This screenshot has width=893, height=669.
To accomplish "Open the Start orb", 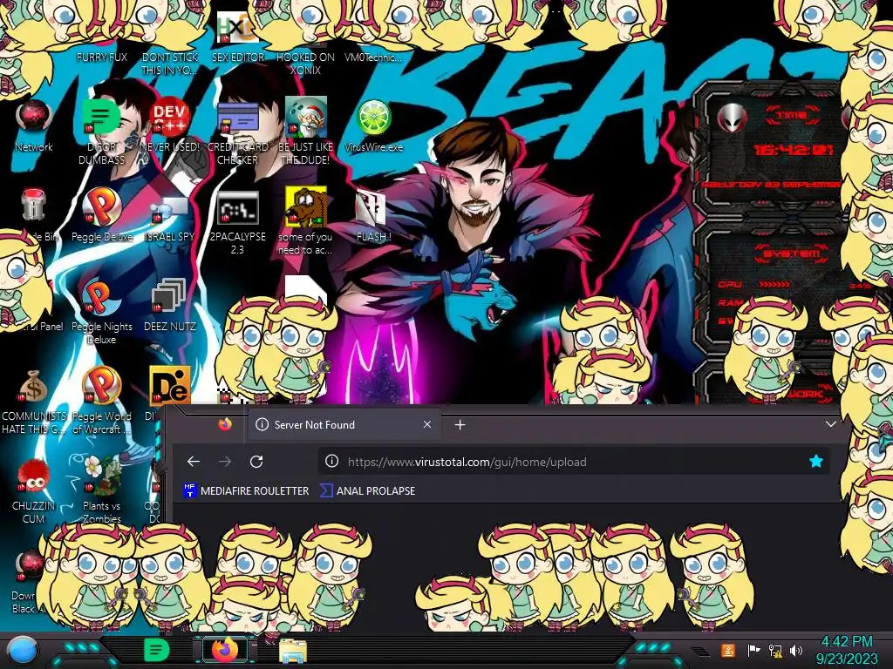I will [22, 651].
